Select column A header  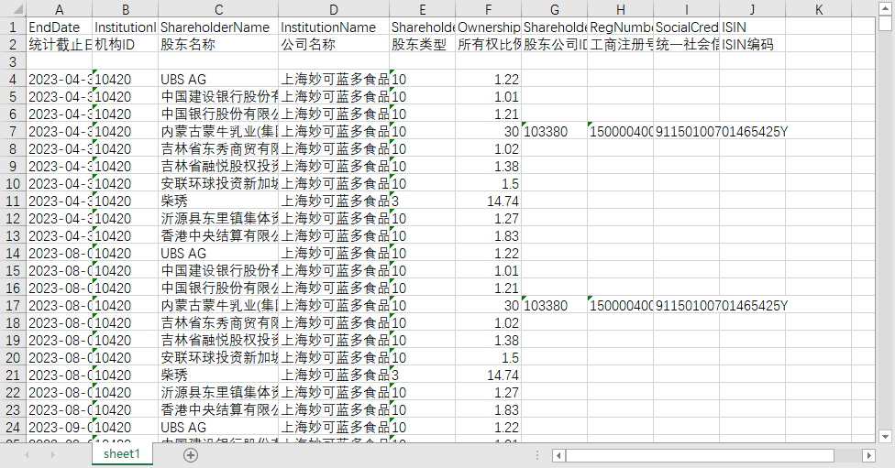(x=59, y=9)
